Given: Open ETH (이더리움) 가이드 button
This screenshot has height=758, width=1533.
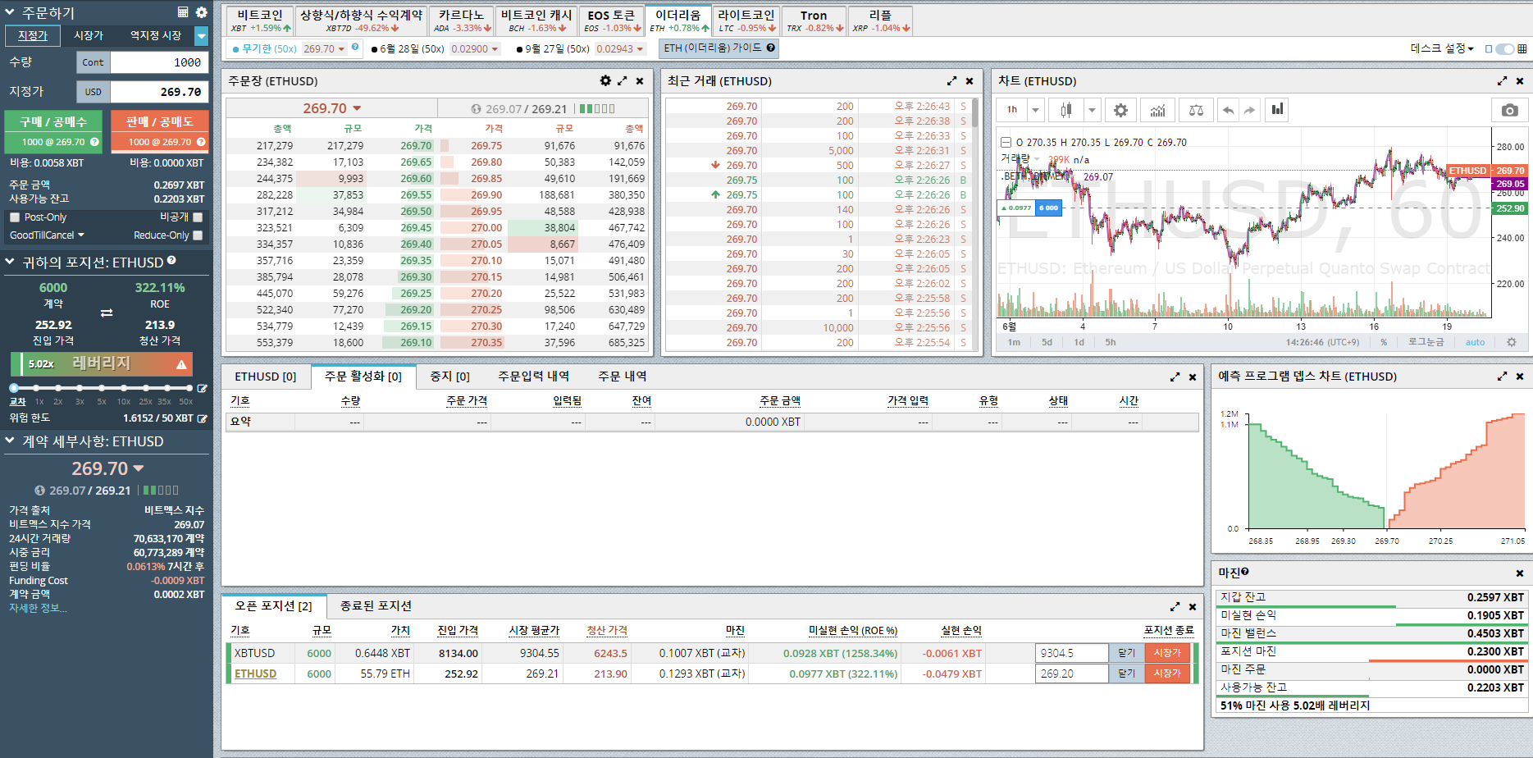Looking at the screenshot, I should coord(719,48).
